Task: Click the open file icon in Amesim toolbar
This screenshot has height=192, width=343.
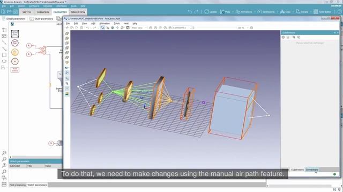Action: tap(9, 12)
